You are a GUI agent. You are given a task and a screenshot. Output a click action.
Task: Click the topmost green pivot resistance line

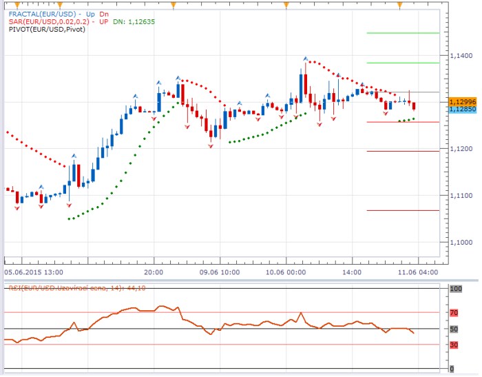(x=403, y=32)
